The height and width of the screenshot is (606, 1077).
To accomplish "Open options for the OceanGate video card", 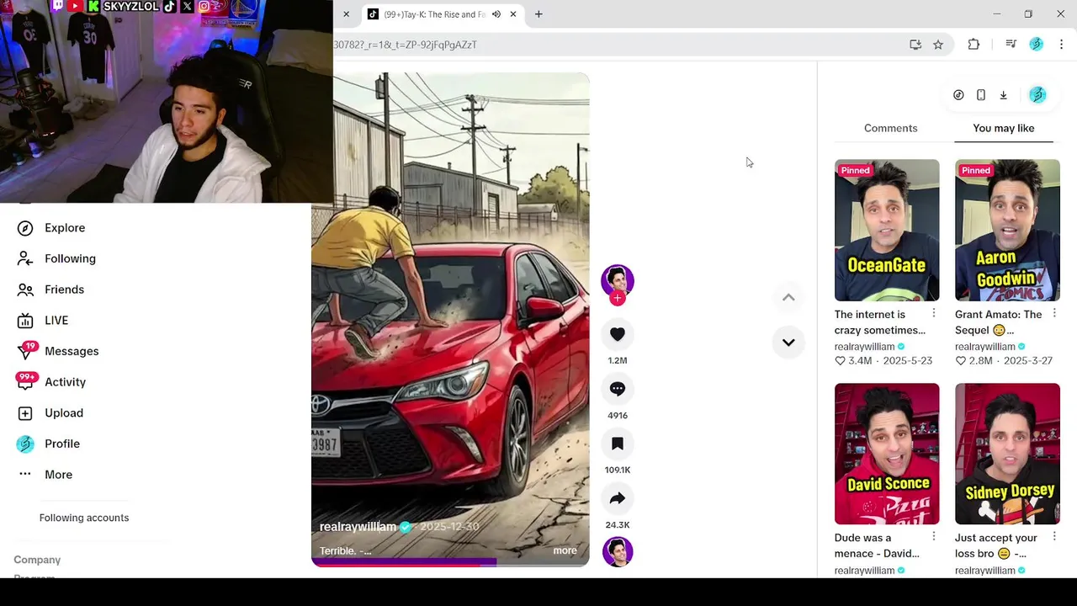I will (933, 313).
